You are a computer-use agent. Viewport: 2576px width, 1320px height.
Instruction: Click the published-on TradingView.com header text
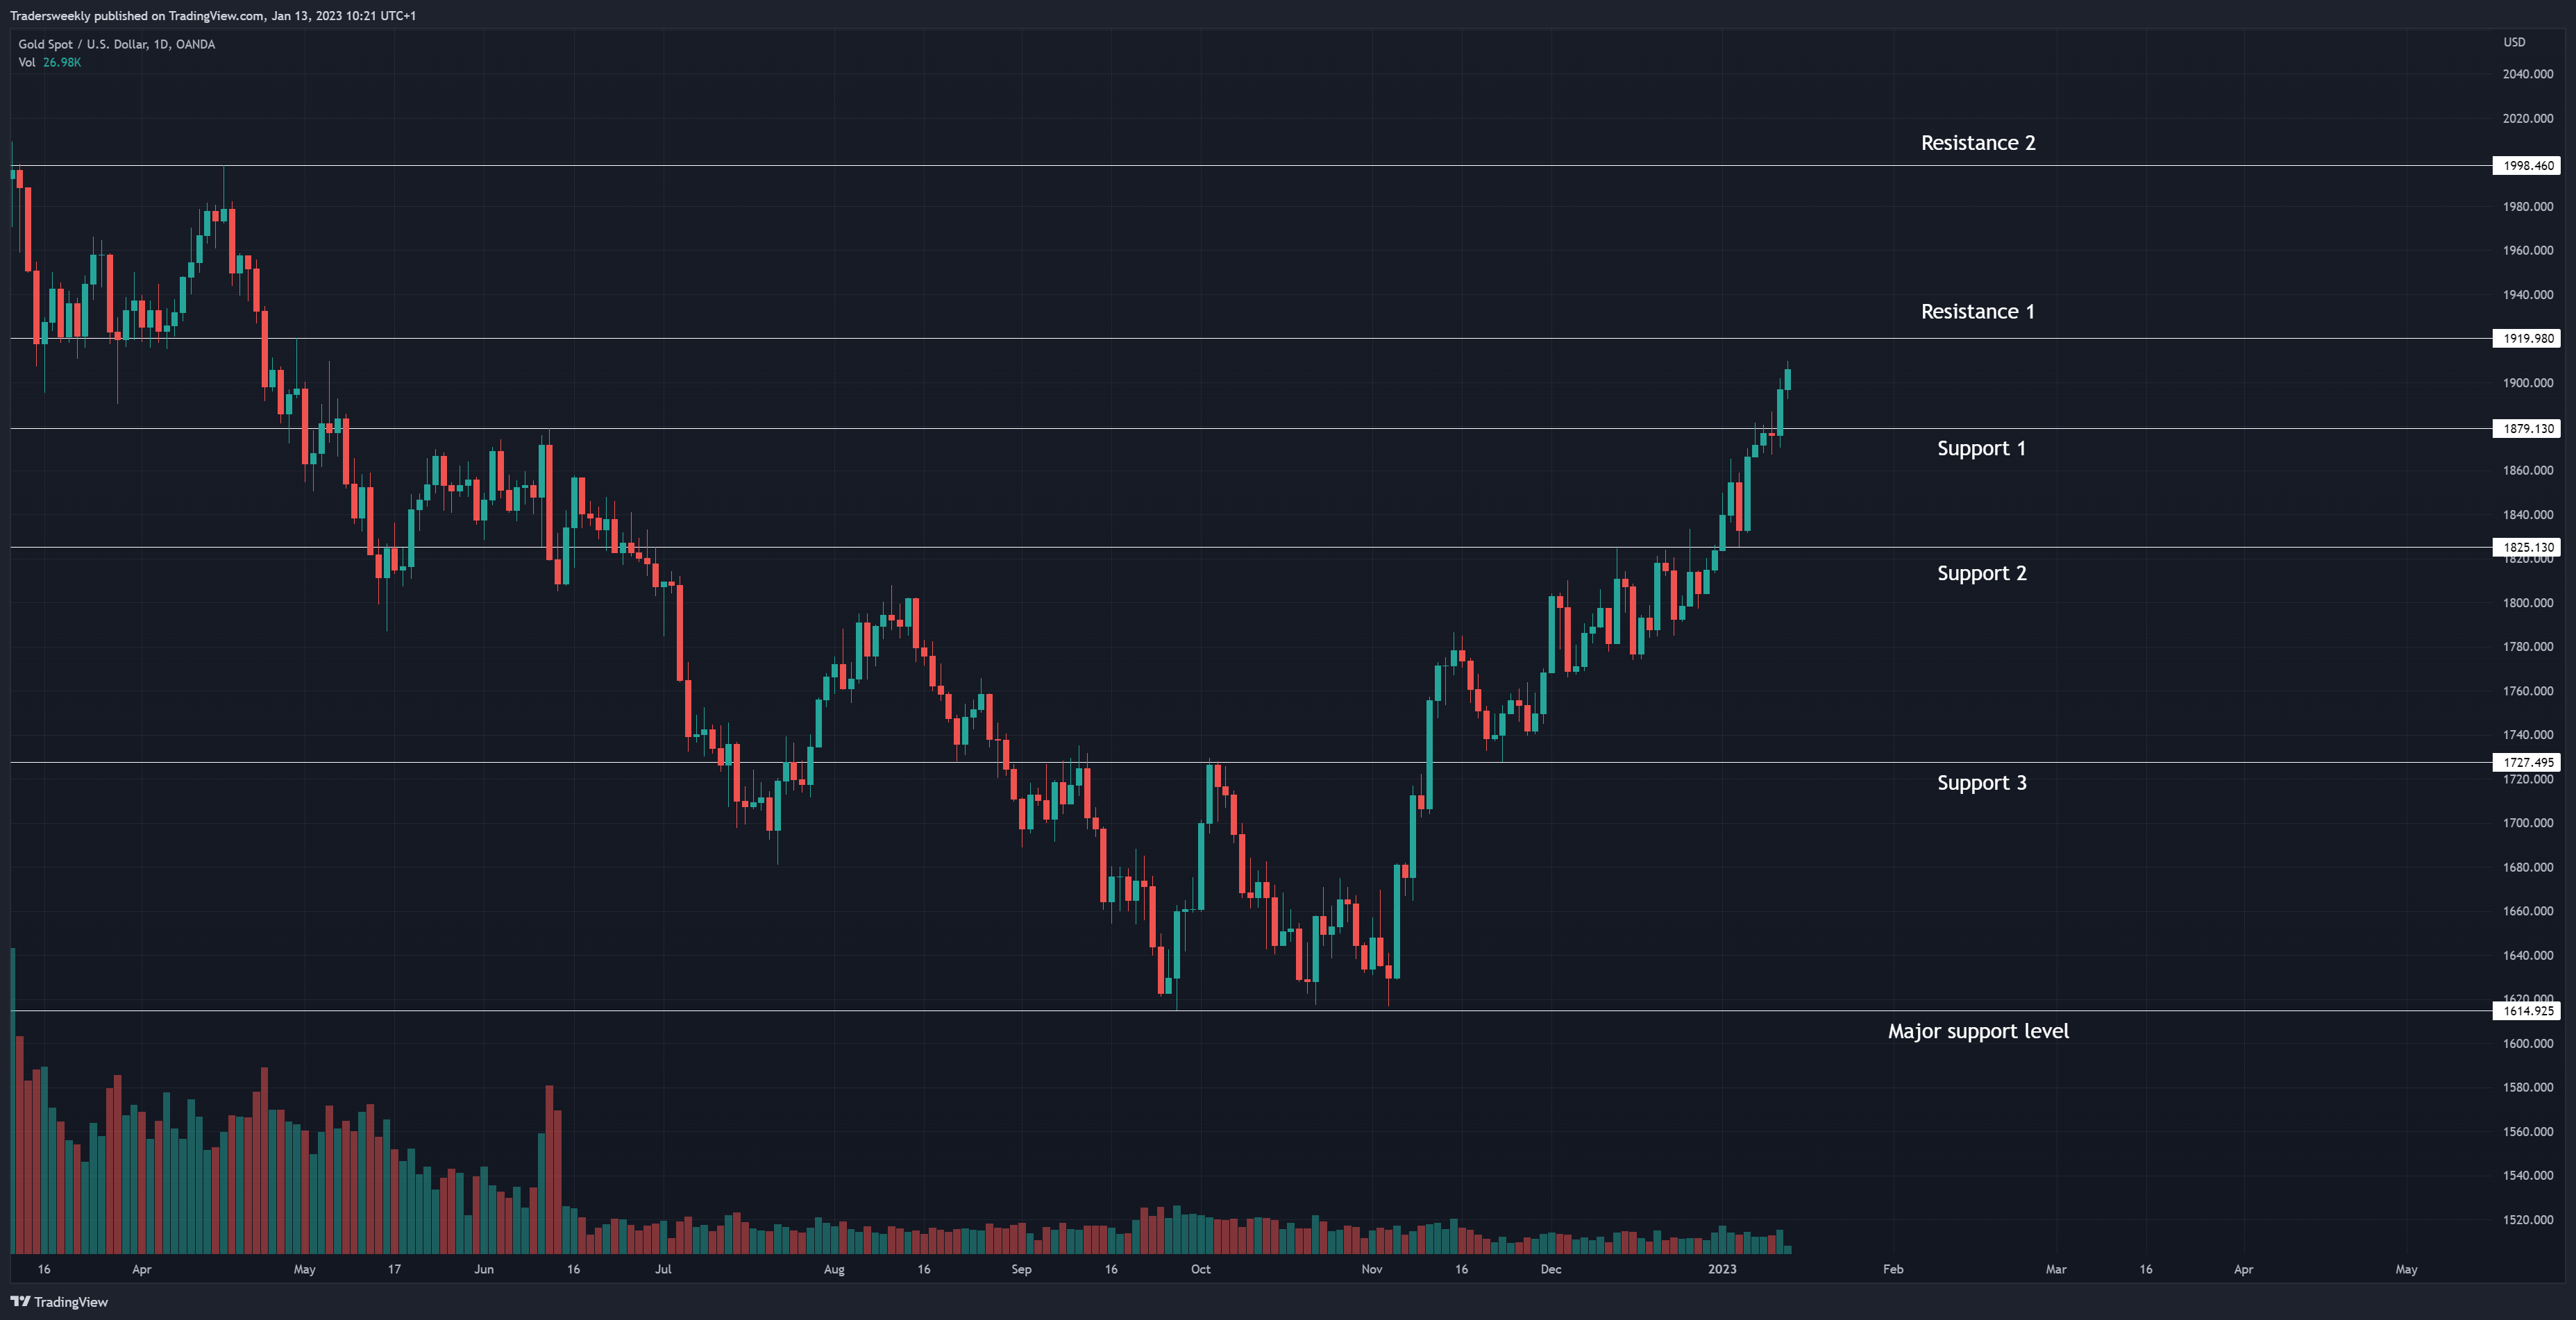(213, 15)
